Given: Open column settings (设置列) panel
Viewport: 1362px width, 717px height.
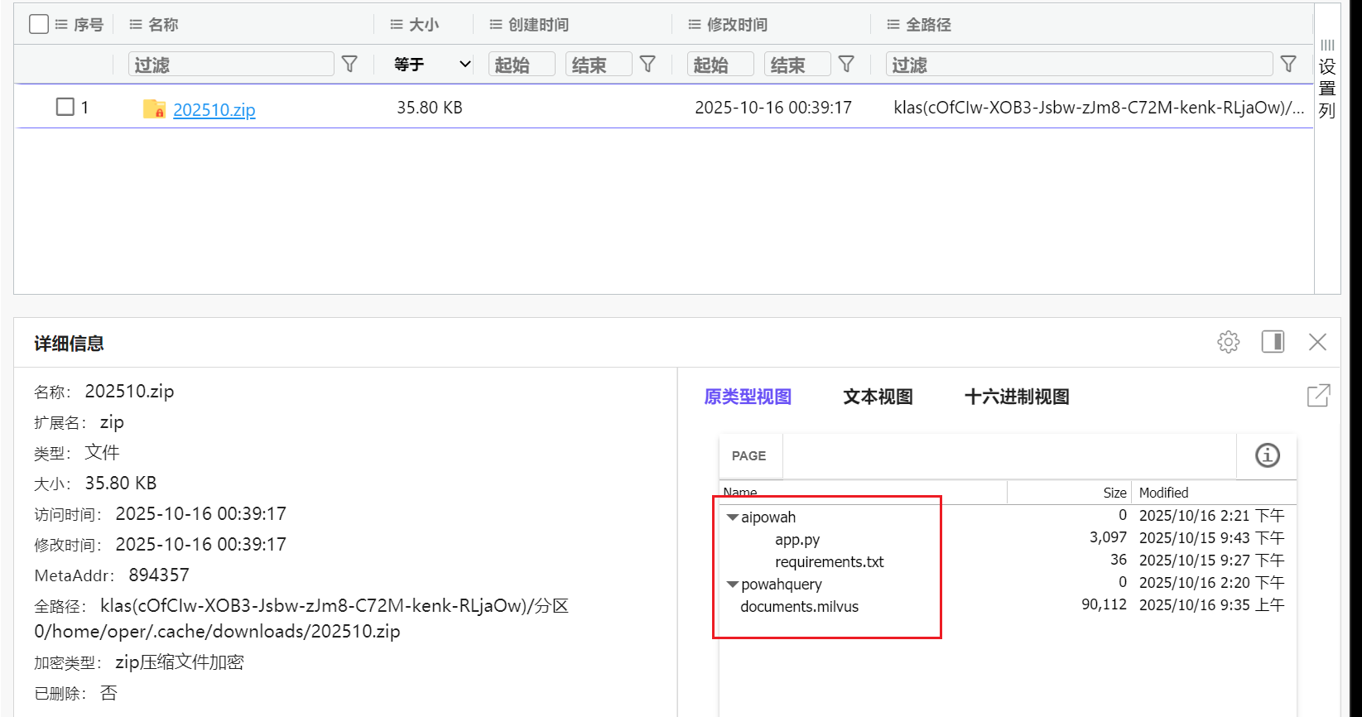Looking at the screenshot, I should coord(1327,79).
